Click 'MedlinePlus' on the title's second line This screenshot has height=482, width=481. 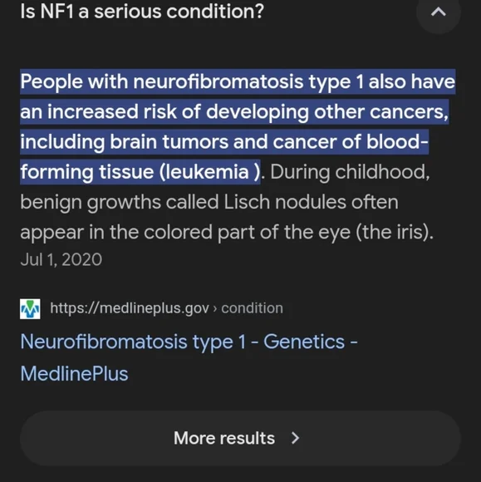pyautogui.click(x=74, y=374)
